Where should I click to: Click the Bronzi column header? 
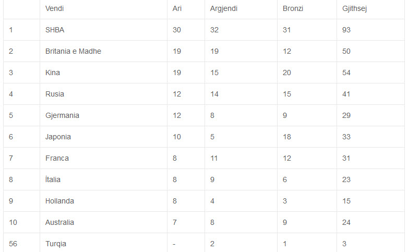click(x=293, y=8)
